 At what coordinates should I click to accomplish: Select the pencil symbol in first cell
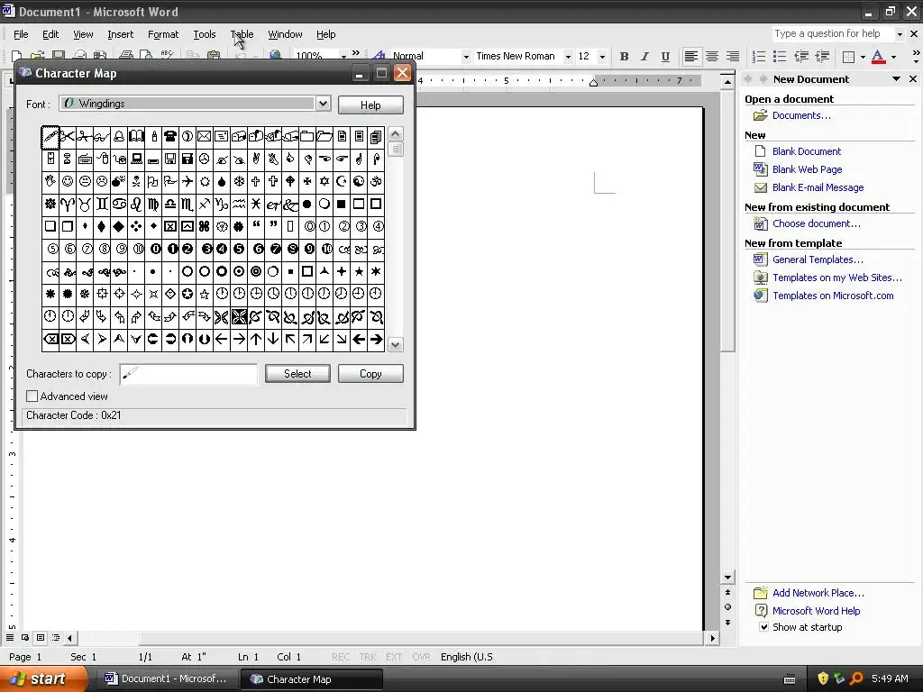tap(50, 137)
